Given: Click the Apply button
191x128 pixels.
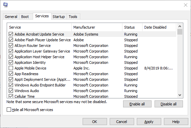Looking at the screenshot, I should [149, 122].
